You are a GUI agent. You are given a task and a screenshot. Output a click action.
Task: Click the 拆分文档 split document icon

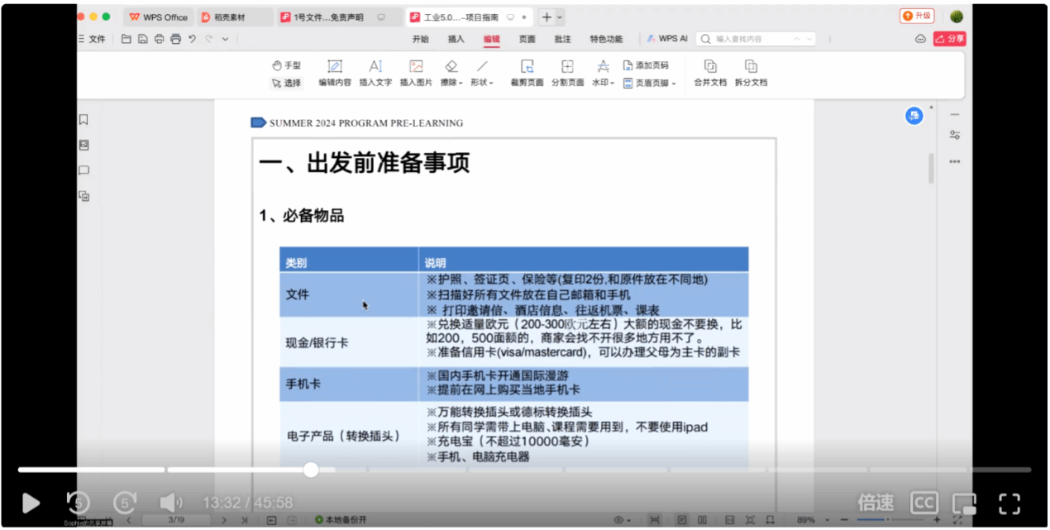(751, 73)
